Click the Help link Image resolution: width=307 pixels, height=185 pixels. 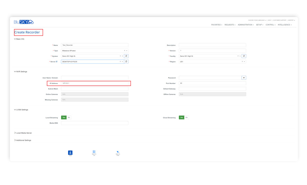[270, 20]
